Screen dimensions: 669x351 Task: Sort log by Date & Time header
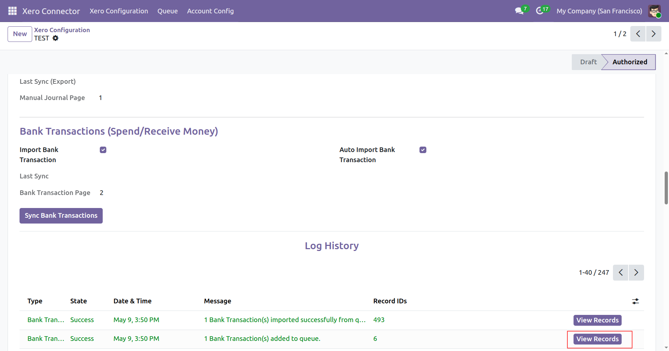[x=132, y=301]
